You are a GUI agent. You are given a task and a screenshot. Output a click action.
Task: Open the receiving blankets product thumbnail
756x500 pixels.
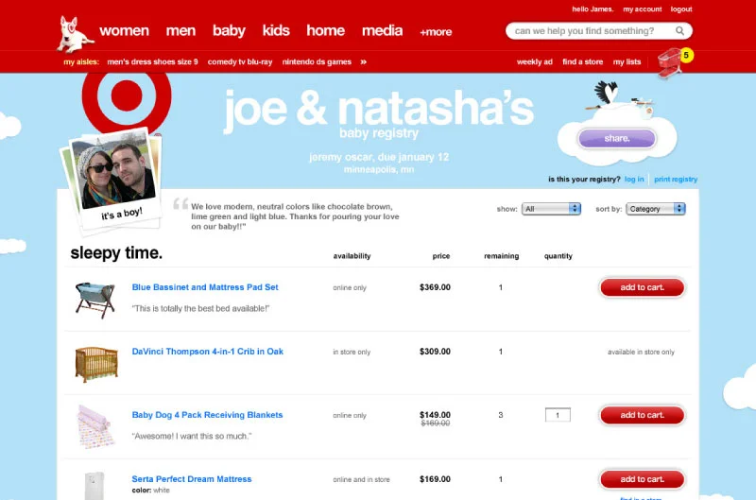[96, 426]
